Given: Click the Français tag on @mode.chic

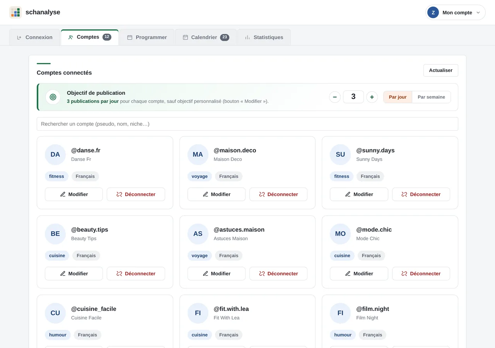Looking at the screenshot, I should pos(371,256).
